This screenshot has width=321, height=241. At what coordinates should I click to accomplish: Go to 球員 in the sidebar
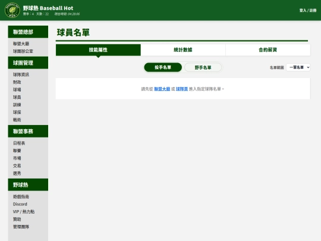point(17,97)
